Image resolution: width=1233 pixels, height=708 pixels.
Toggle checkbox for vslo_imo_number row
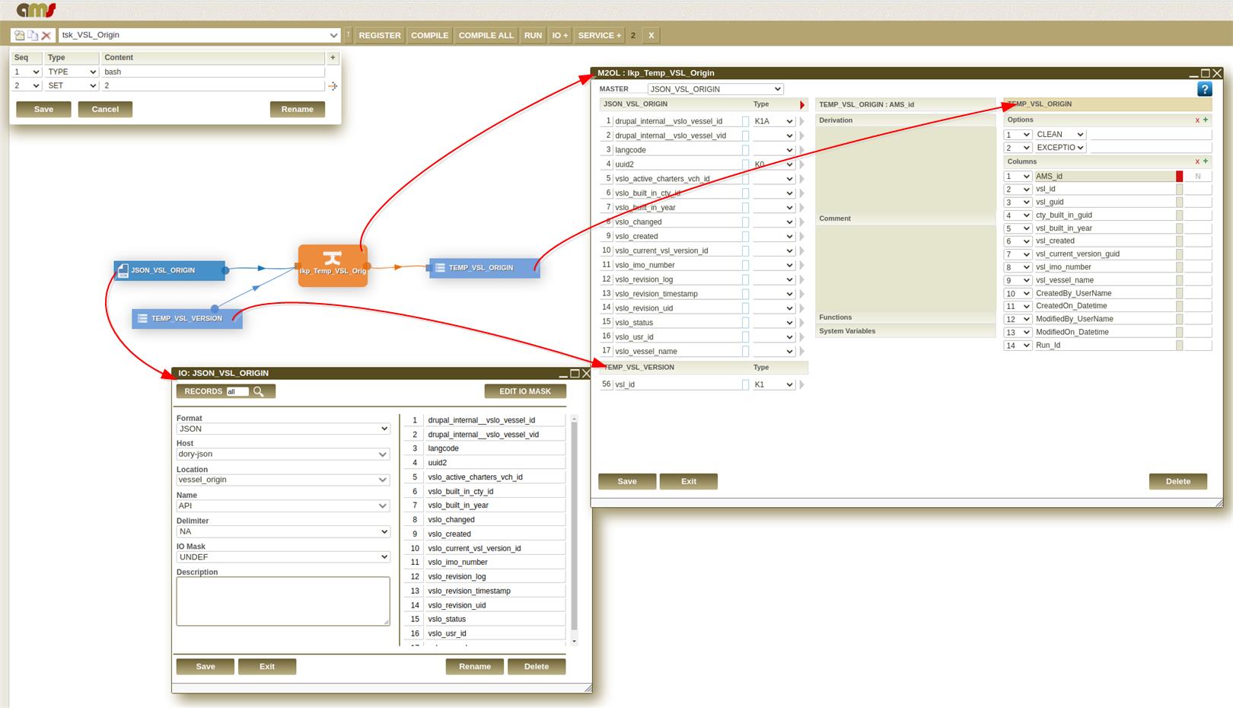745,265
